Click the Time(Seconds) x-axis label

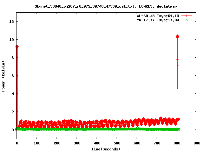[106, 149]
